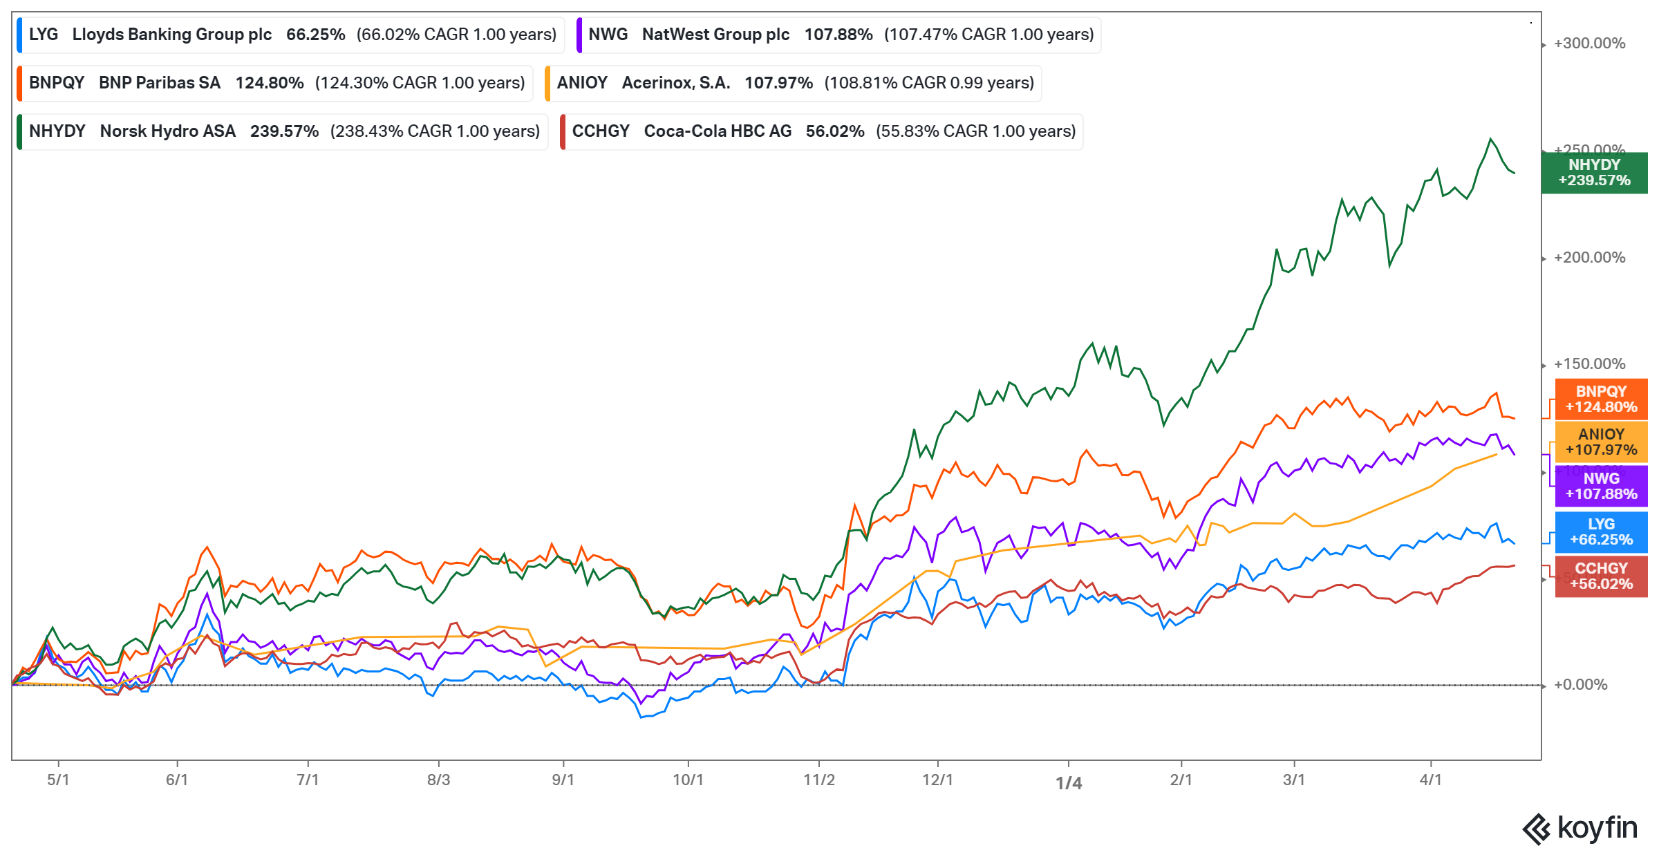Click the BNPQY BNP Paribas legend entry

click(x=275, y=83)
